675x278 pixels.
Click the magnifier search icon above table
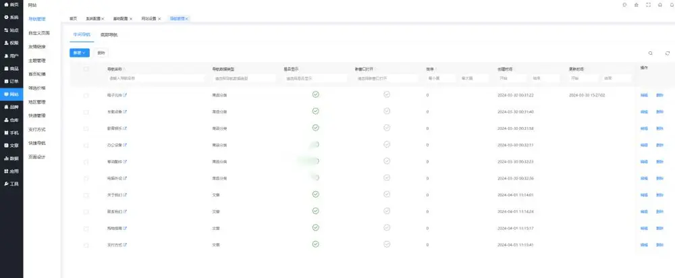[x=651, y=53]
